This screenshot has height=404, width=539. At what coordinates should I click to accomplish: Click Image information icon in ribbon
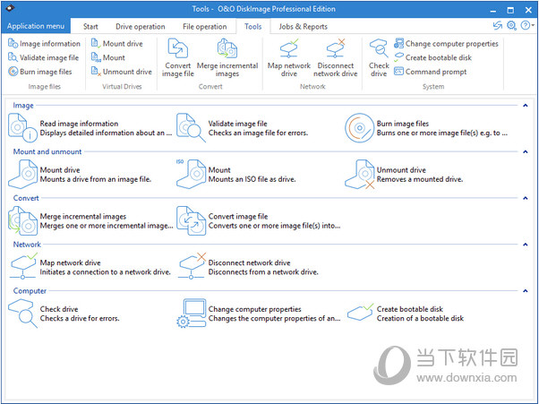(13, 43)
